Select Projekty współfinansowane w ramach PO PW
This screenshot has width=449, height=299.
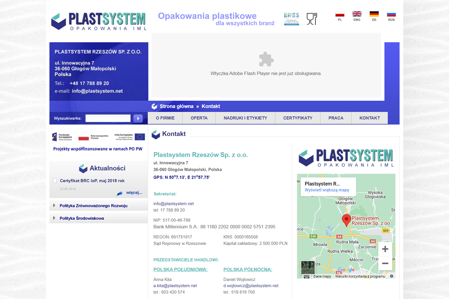[98, 149]
